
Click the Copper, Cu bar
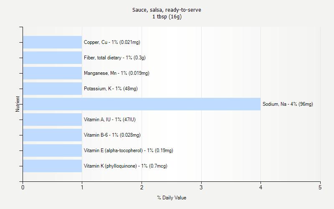52,42
